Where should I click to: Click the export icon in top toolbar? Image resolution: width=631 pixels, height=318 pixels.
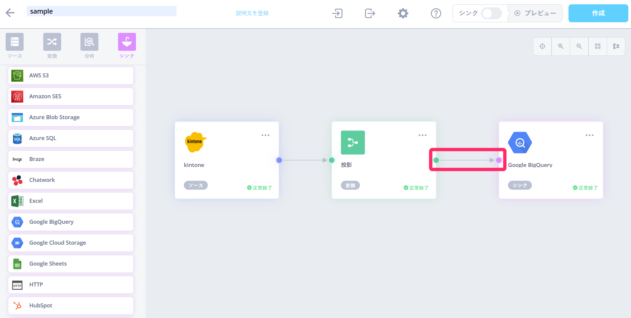(x=370, y=13)
